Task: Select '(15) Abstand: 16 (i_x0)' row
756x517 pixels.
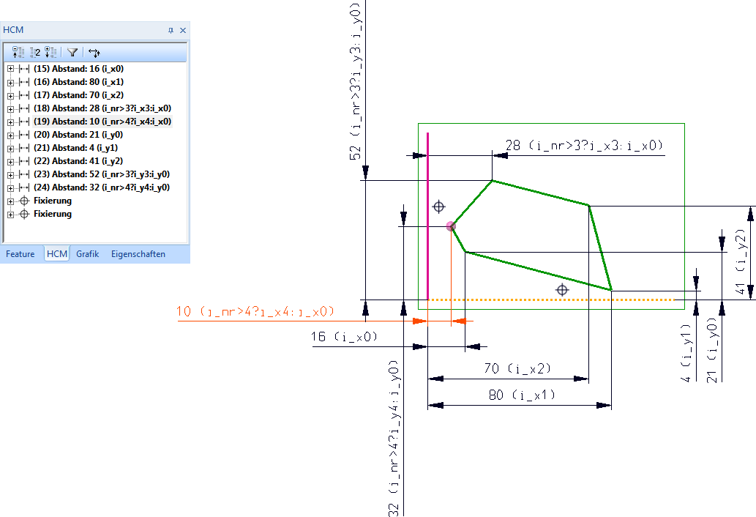Action: click(x=78, y=69)
